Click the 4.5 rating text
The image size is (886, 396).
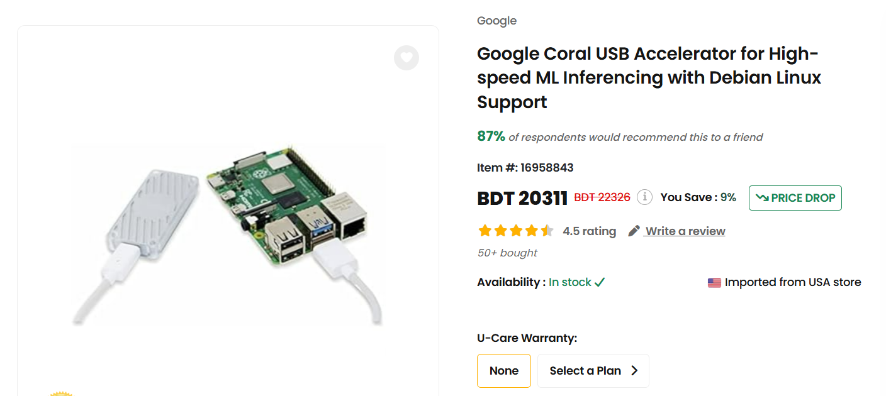click(x=590, y=231)
